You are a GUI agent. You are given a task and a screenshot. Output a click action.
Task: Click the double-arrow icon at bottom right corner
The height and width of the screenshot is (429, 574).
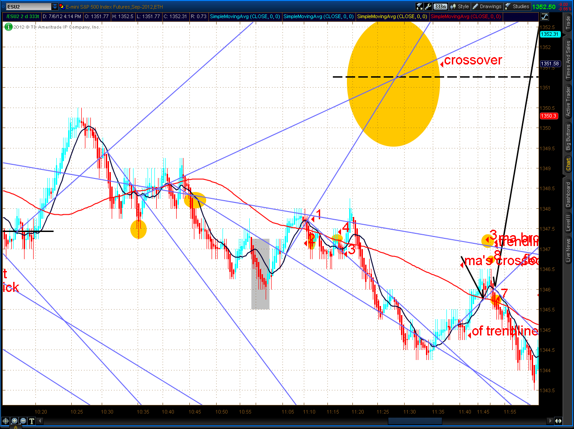[558, 421]
